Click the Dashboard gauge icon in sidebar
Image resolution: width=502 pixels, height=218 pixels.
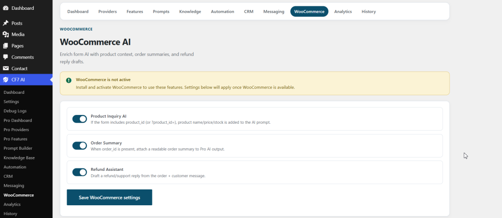coord(5,8)
